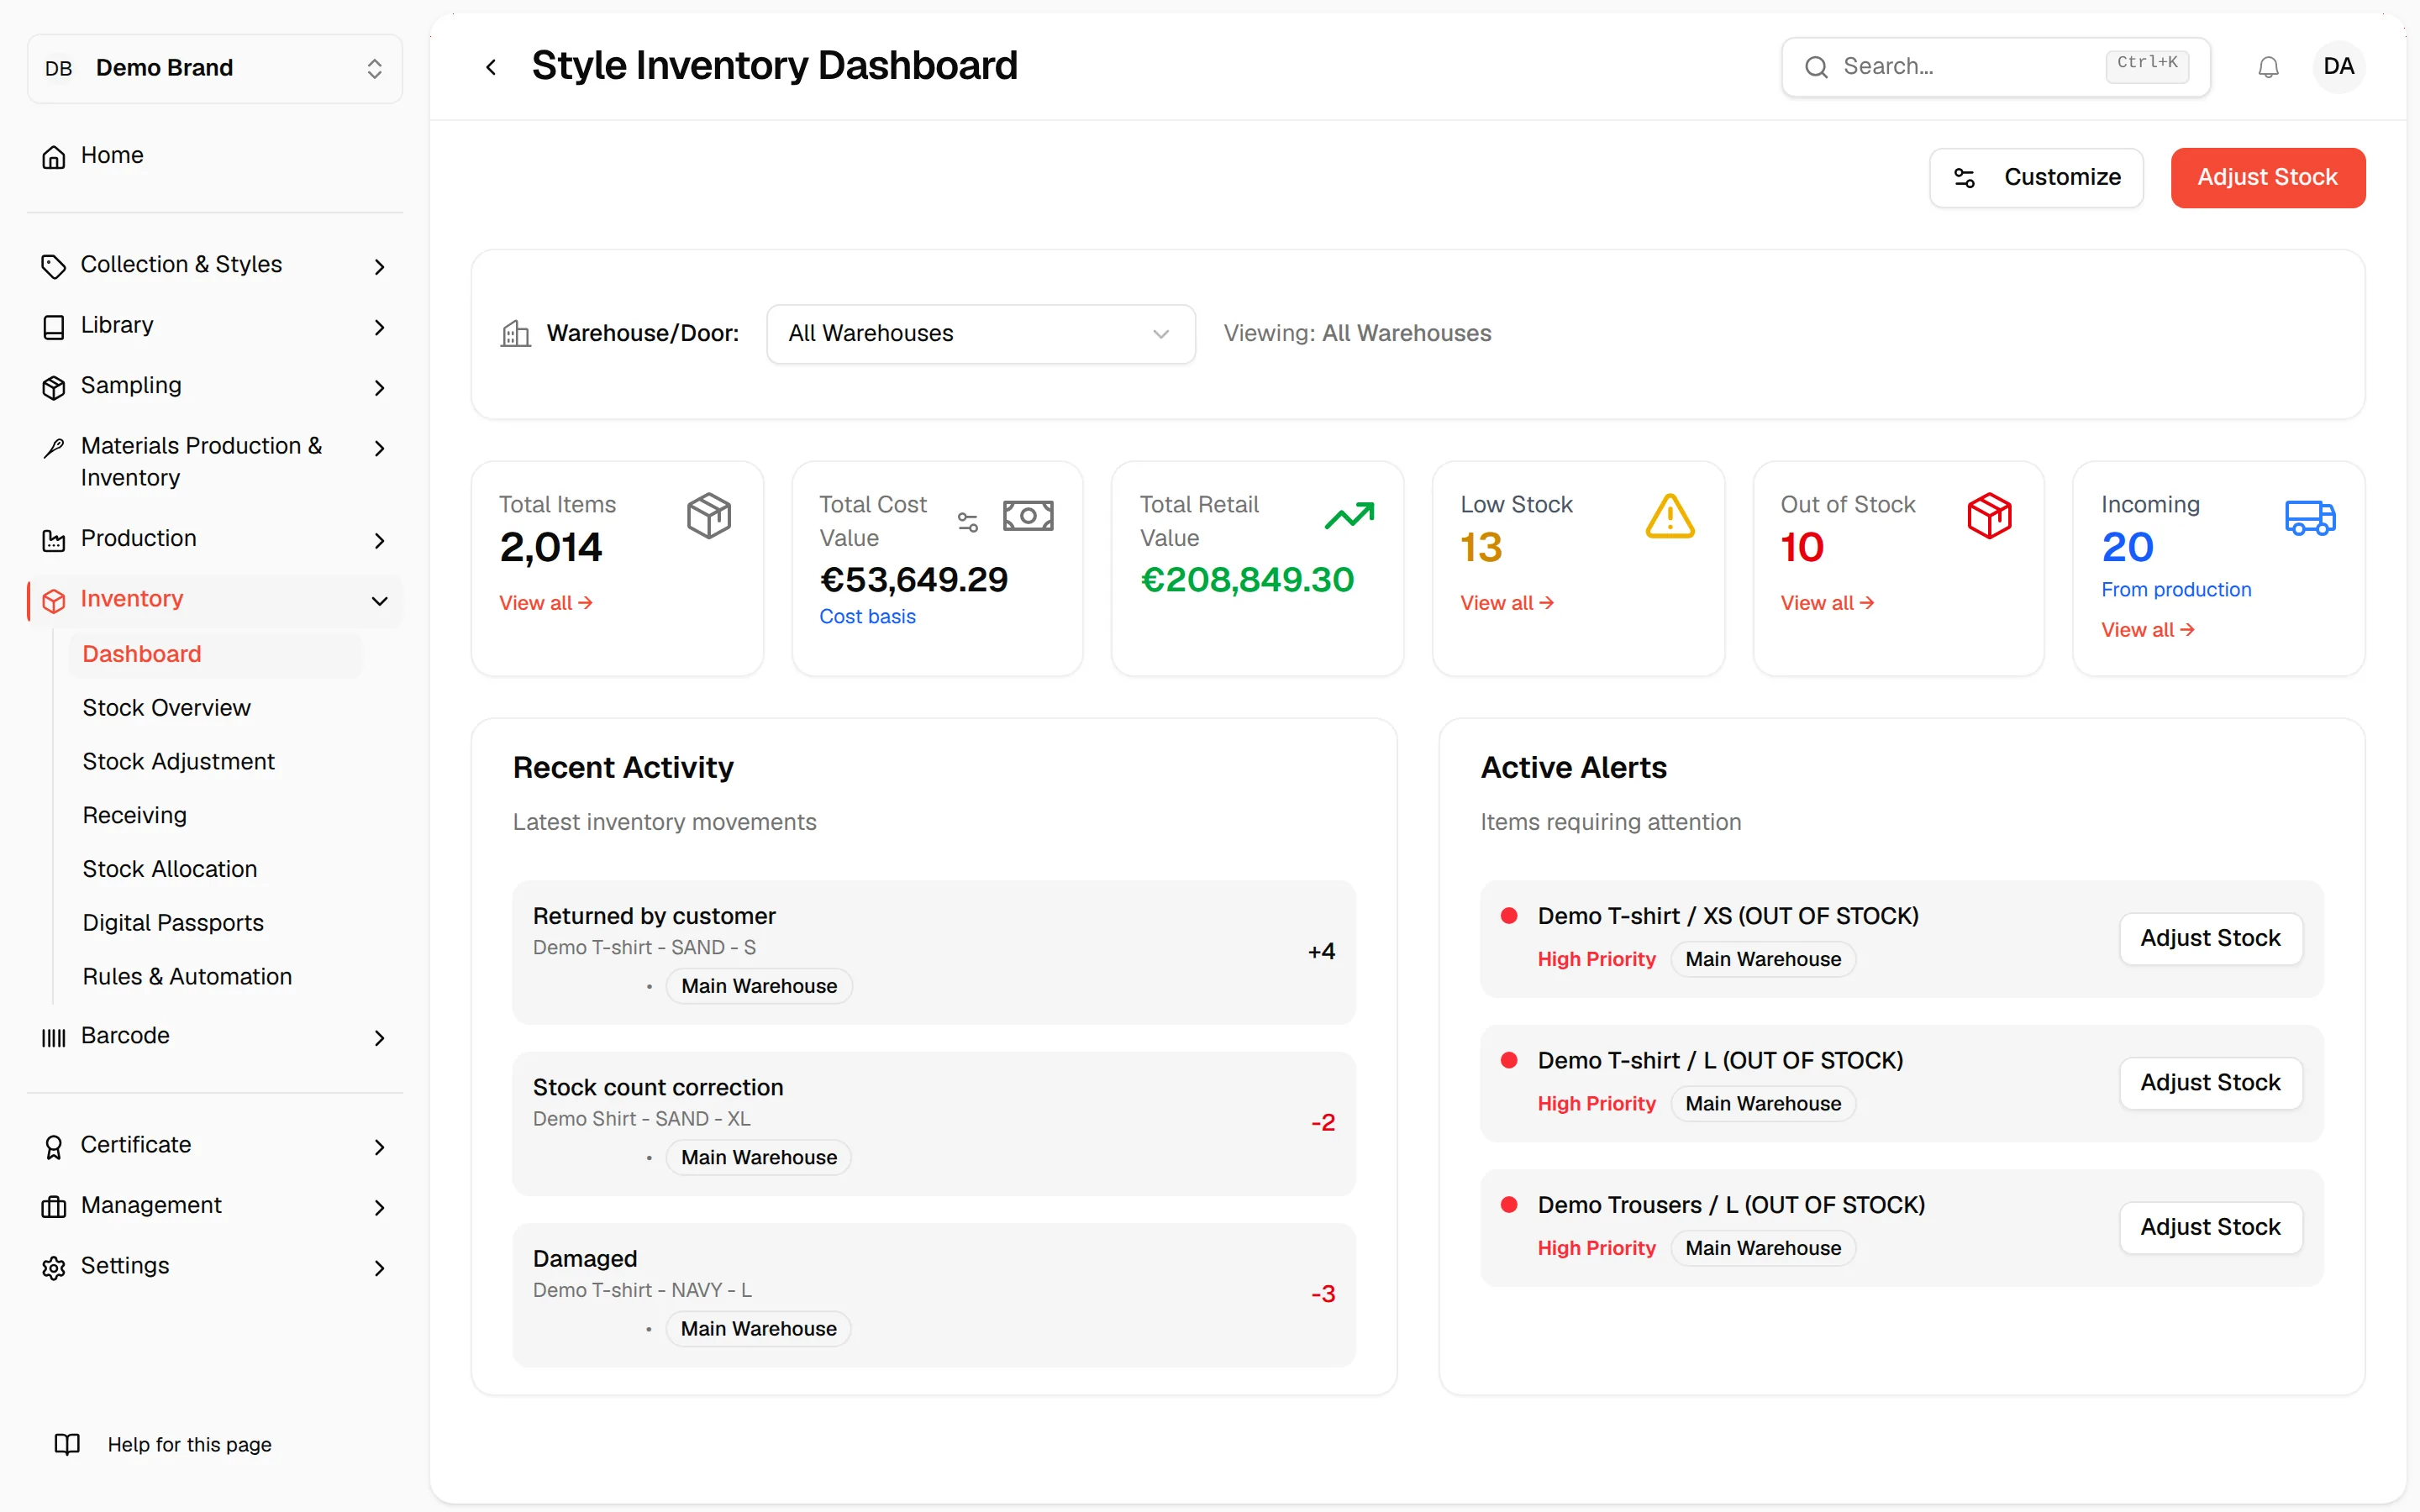Click the Certificate ribbon icon
This screenshot has height=1512, width=2420.
point(54,1147)
